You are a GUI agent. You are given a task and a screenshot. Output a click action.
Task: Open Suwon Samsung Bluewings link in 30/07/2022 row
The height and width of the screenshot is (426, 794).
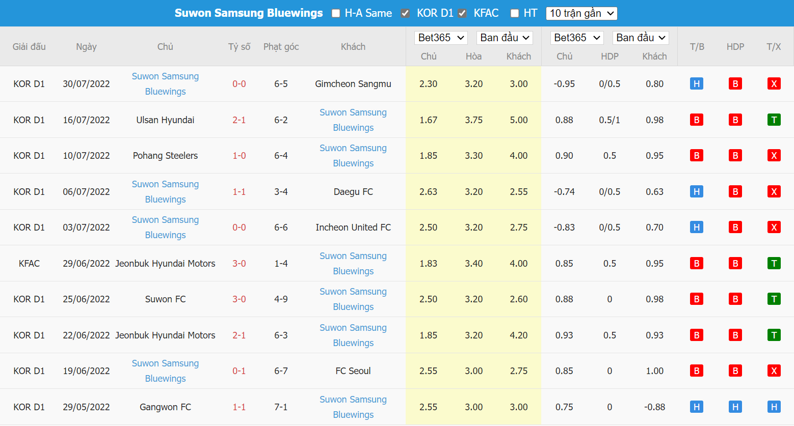[x=165, y=84]
